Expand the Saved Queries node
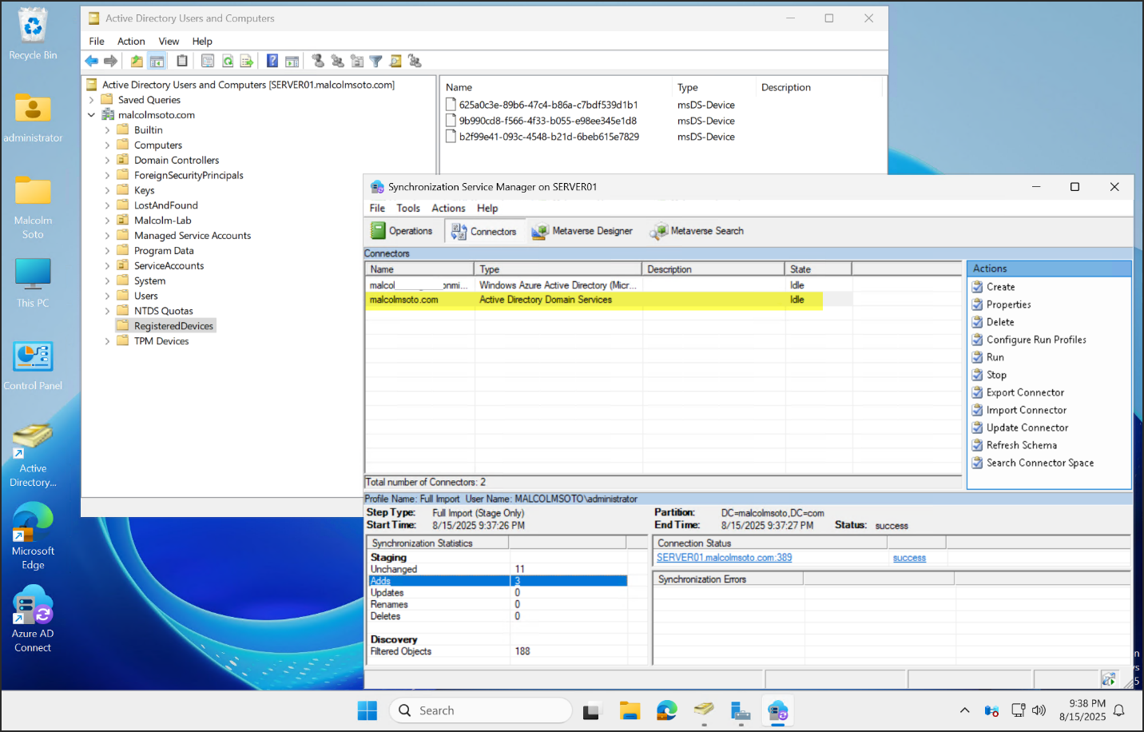Screen dimensions: 1144x732 tap(91, 100)
